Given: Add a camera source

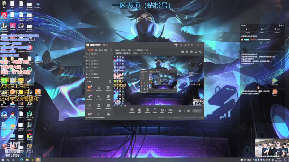Looking at the screenshot, I should tap(140, 111).
